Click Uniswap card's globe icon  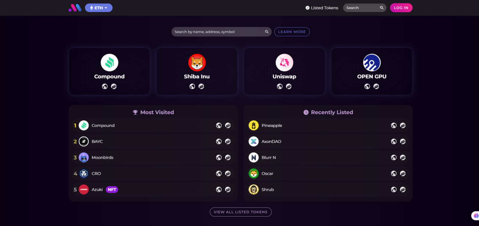point(280,86)
